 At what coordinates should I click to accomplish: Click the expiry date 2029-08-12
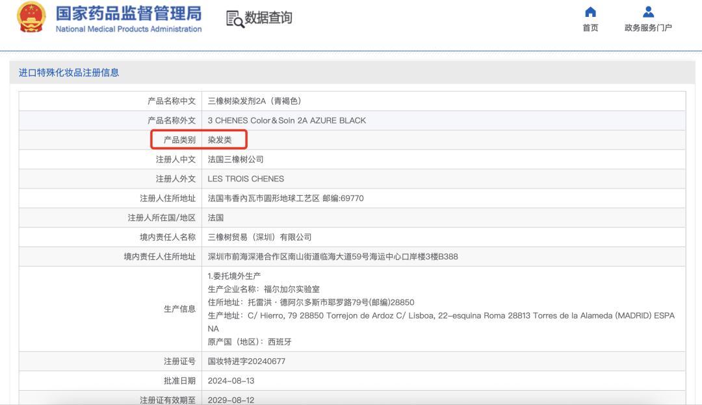231,400
